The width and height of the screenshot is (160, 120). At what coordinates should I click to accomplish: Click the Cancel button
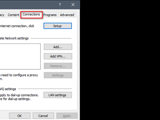43,116
